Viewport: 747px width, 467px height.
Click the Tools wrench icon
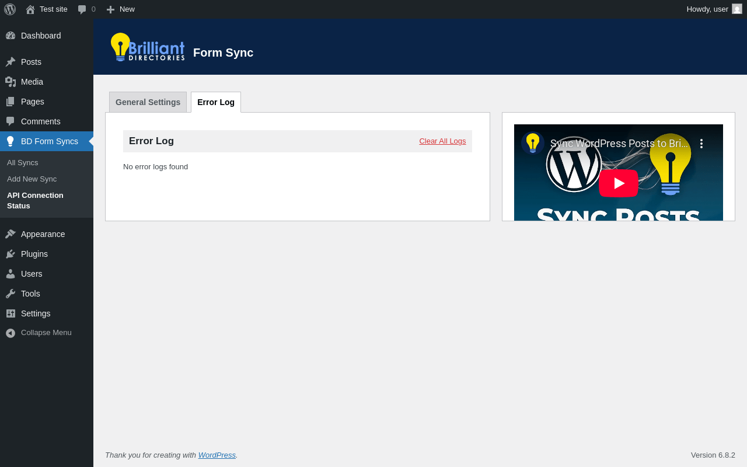(x=11, y=294)
